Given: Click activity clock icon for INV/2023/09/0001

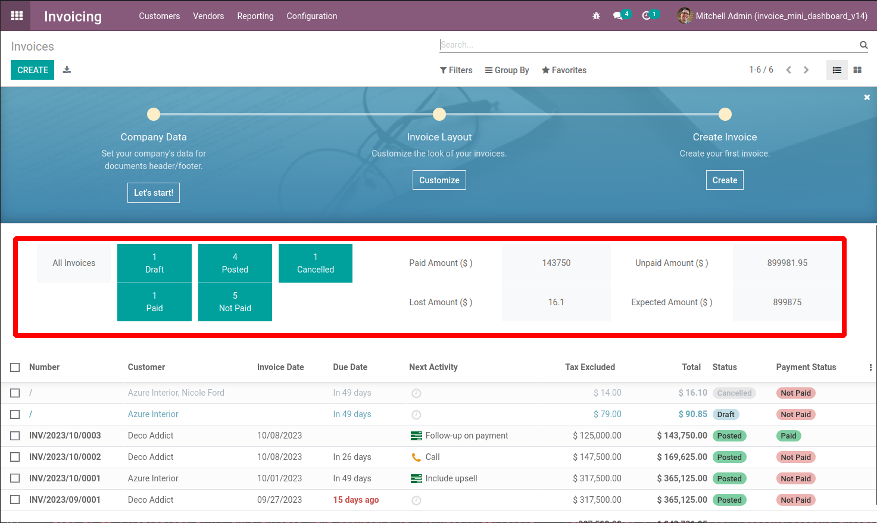Looking at the screenshot, I should pyautogui.click(x=416, y=500).
